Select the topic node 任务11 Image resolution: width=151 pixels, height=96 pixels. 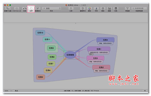point(47,39)
